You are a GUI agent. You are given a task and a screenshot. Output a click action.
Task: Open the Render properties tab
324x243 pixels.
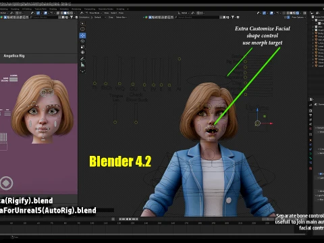[310, 111]
